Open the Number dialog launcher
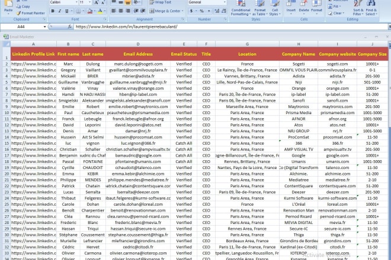This screenshot has height=260, width=391. pyautogui.click(x=225, y=19)
